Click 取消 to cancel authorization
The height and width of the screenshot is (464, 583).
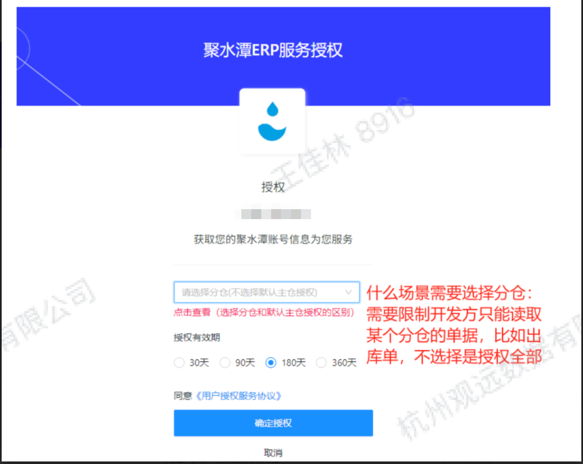(273, 452)
